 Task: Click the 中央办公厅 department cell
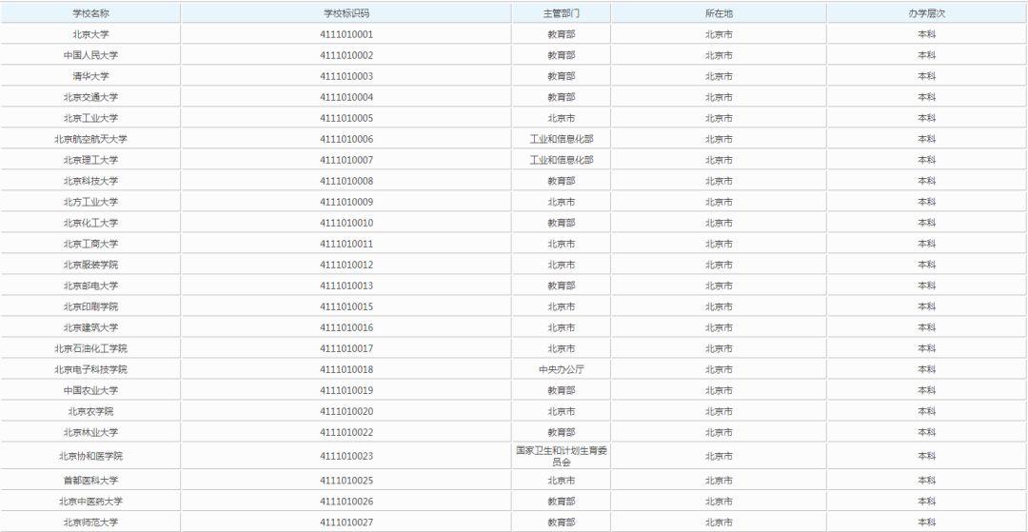coord(562,369)
